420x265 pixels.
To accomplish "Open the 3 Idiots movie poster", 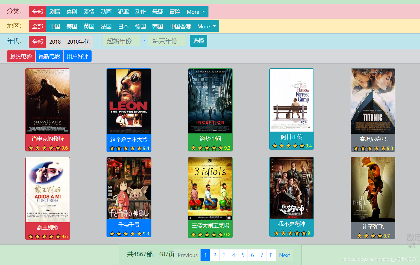I will point(210,189).
